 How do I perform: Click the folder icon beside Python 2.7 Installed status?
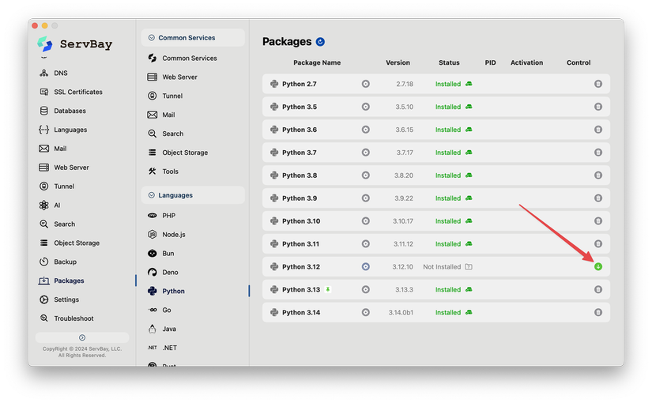click(469, 84)
